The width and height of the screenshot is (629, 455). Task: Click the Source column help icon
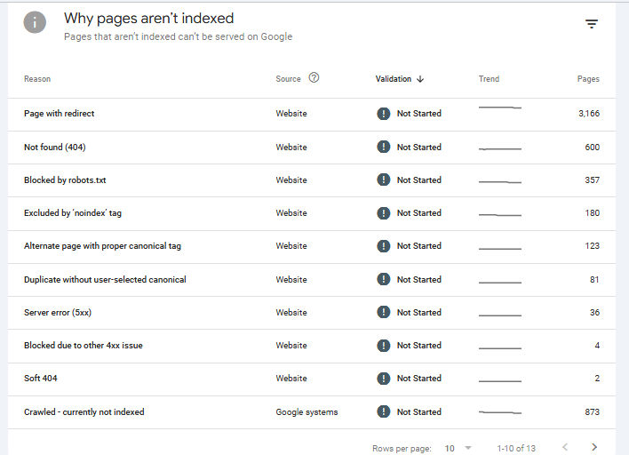[x=314, y=78]
